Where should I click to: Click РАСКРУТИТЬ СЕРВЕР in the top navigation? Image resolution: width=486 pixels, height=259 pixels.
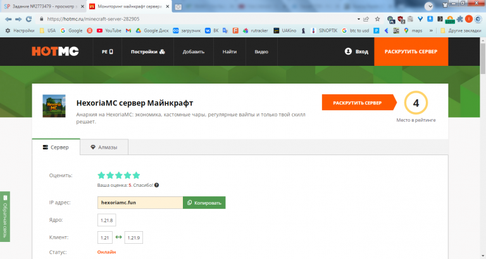(x=411, y=51)
